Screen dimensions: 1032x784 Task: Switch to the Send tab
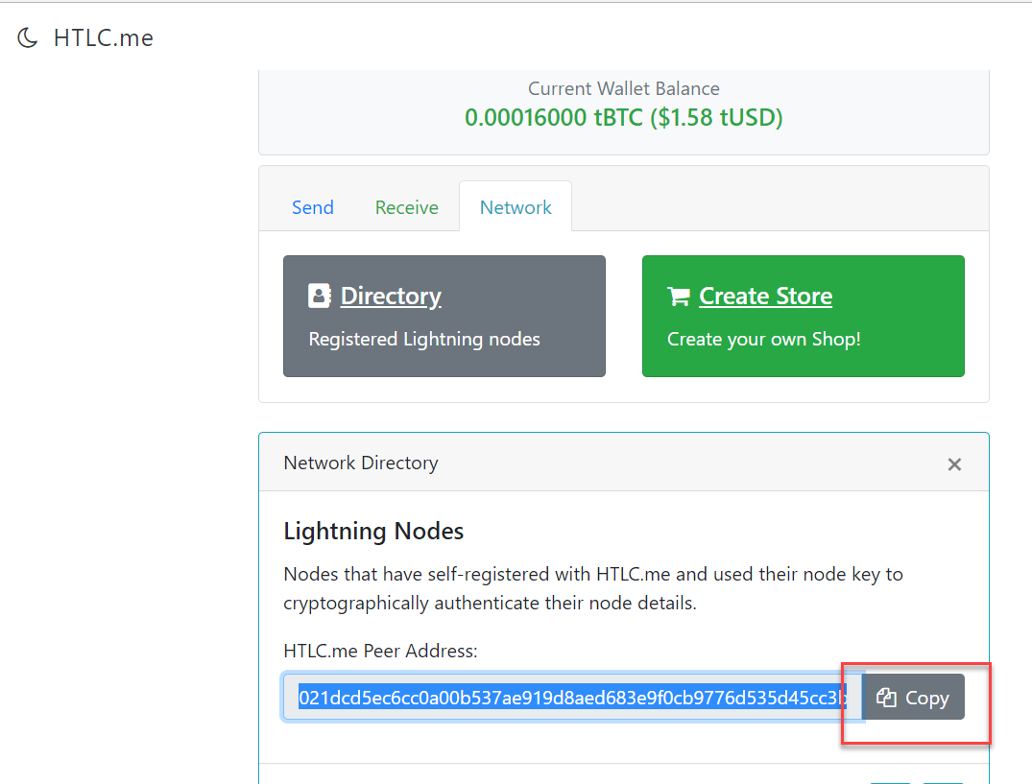pos(313,207)
